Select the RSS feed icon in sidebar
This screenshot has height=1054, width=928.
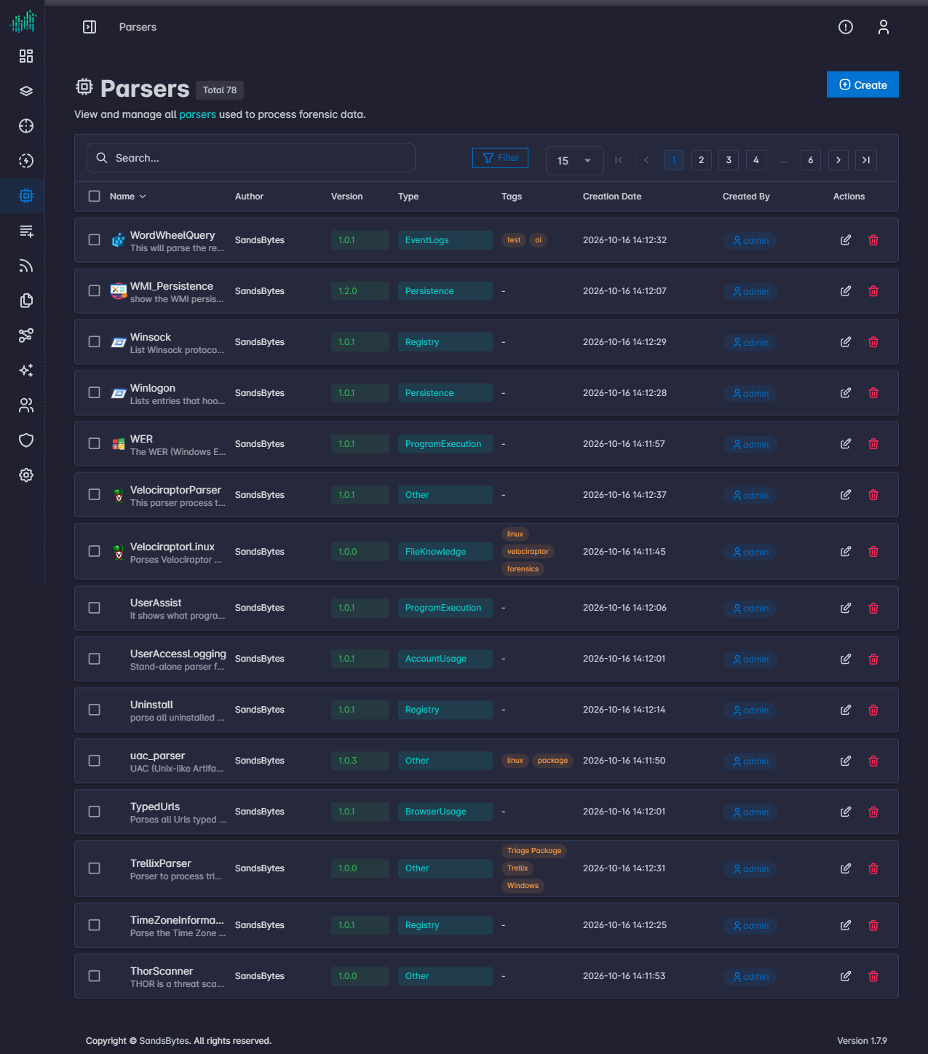26,266
